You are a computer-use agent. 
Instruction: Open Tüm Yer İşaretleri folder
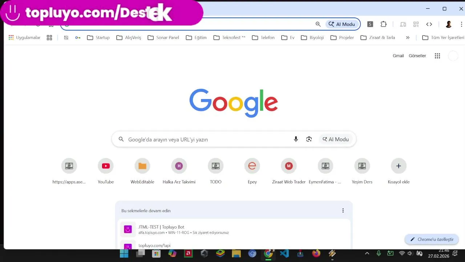click(x=443, y=37)
